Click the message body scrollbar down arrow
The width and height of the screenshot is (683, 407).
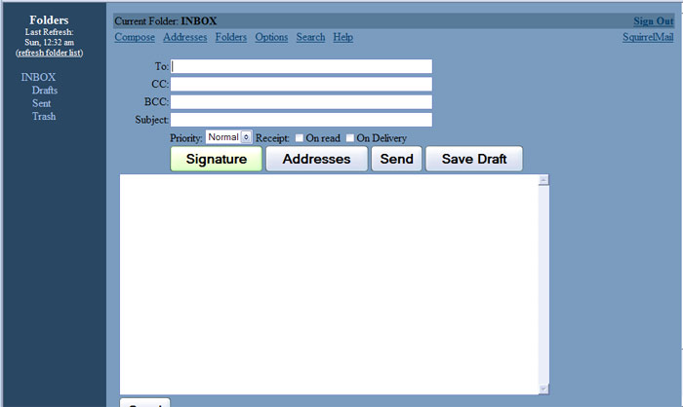[543, 388]
